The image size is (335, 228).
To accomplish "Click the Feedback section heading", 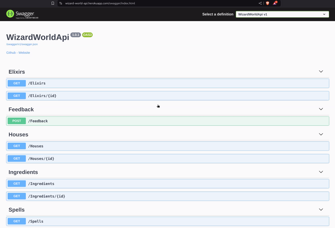I will click(x=21, y=109).
